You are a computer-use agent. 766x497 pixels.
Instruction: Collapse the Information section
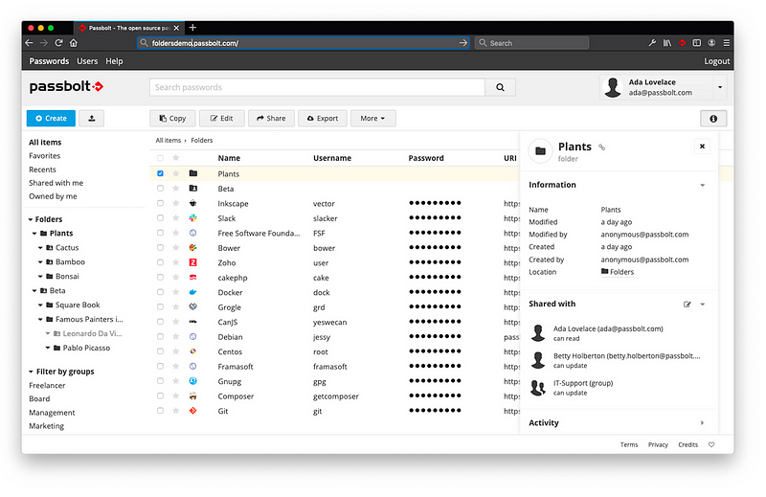702,185
